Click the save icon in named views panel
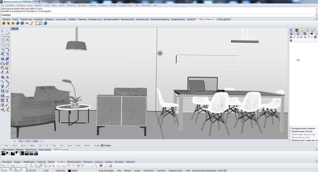 291,37
